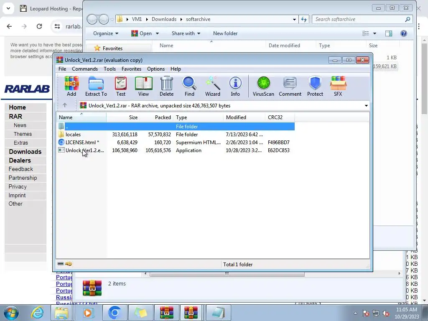Open the Downloads link on RARLAB
This screenshot has height=321, width=428.
click(x=25, y=151)
